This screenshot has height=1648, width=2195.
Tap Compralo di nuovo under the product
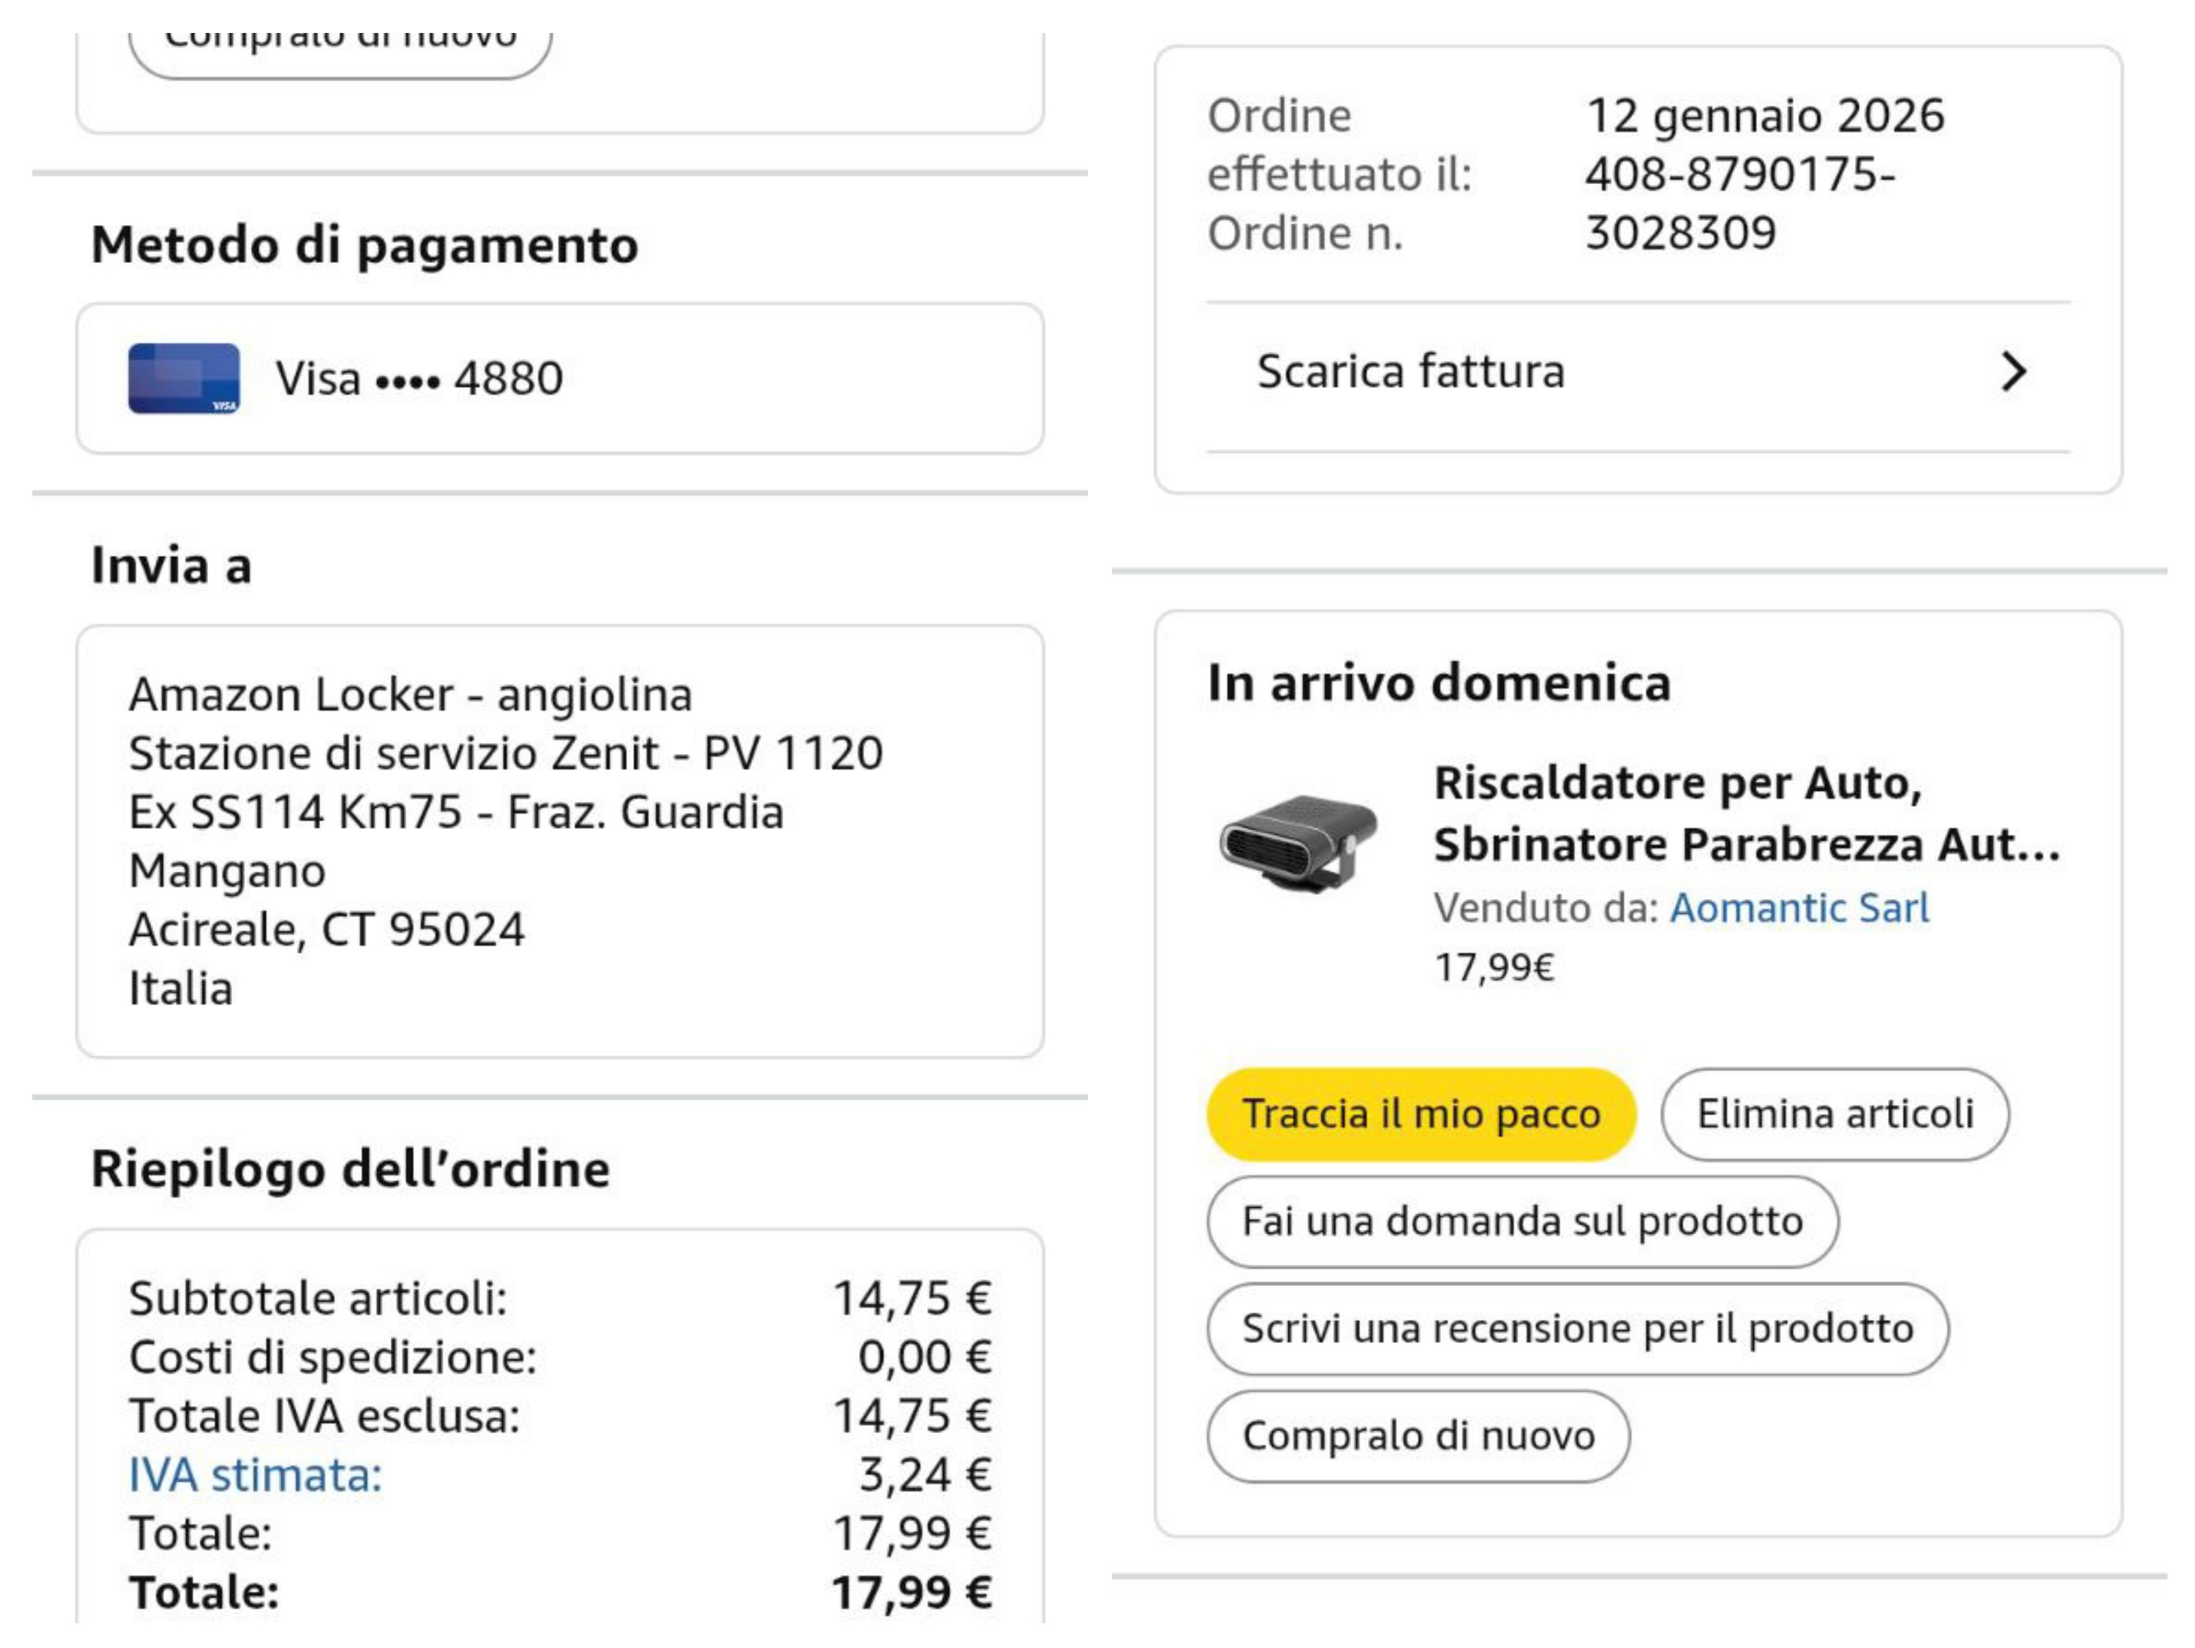(x=1418, y=1436)
